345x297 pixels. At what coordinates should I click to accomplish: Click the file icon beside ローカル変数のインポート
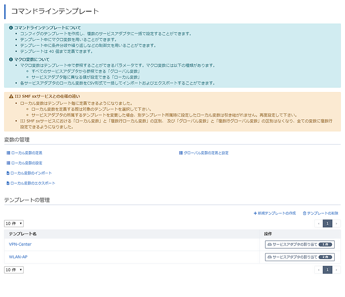click(x=8, y=173)
